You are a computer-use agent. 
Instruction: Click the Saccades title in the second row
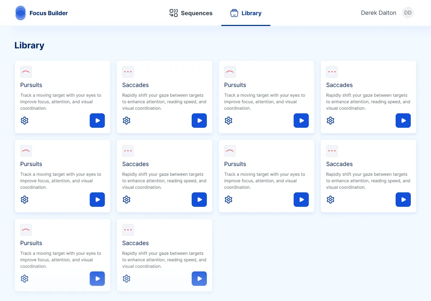click(x=135, y=164)
